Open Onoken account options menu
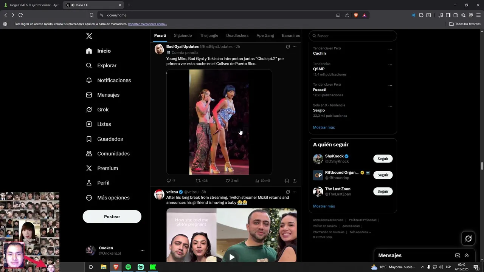 [143, 250]
